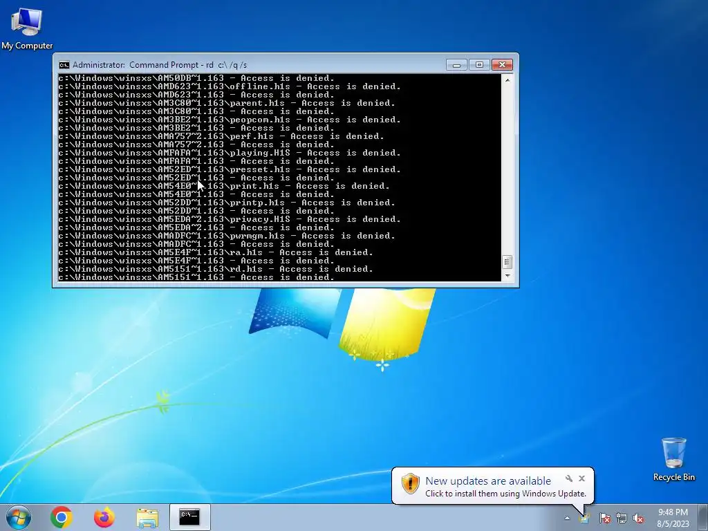This screenshot has height=531, width=708.
Task: Click the Command Prompt window title text
Action: pos(160,65)
